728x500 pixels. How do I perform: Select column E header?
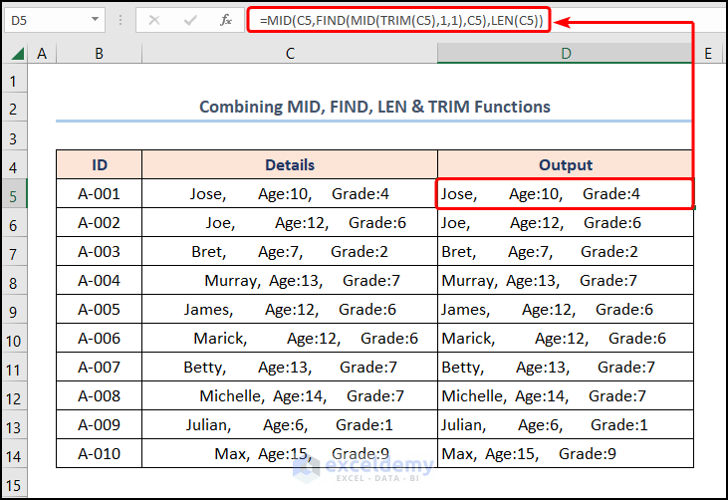(x=708, y=54)
